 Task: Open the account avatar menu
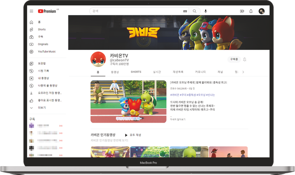(x=262, y=11)
